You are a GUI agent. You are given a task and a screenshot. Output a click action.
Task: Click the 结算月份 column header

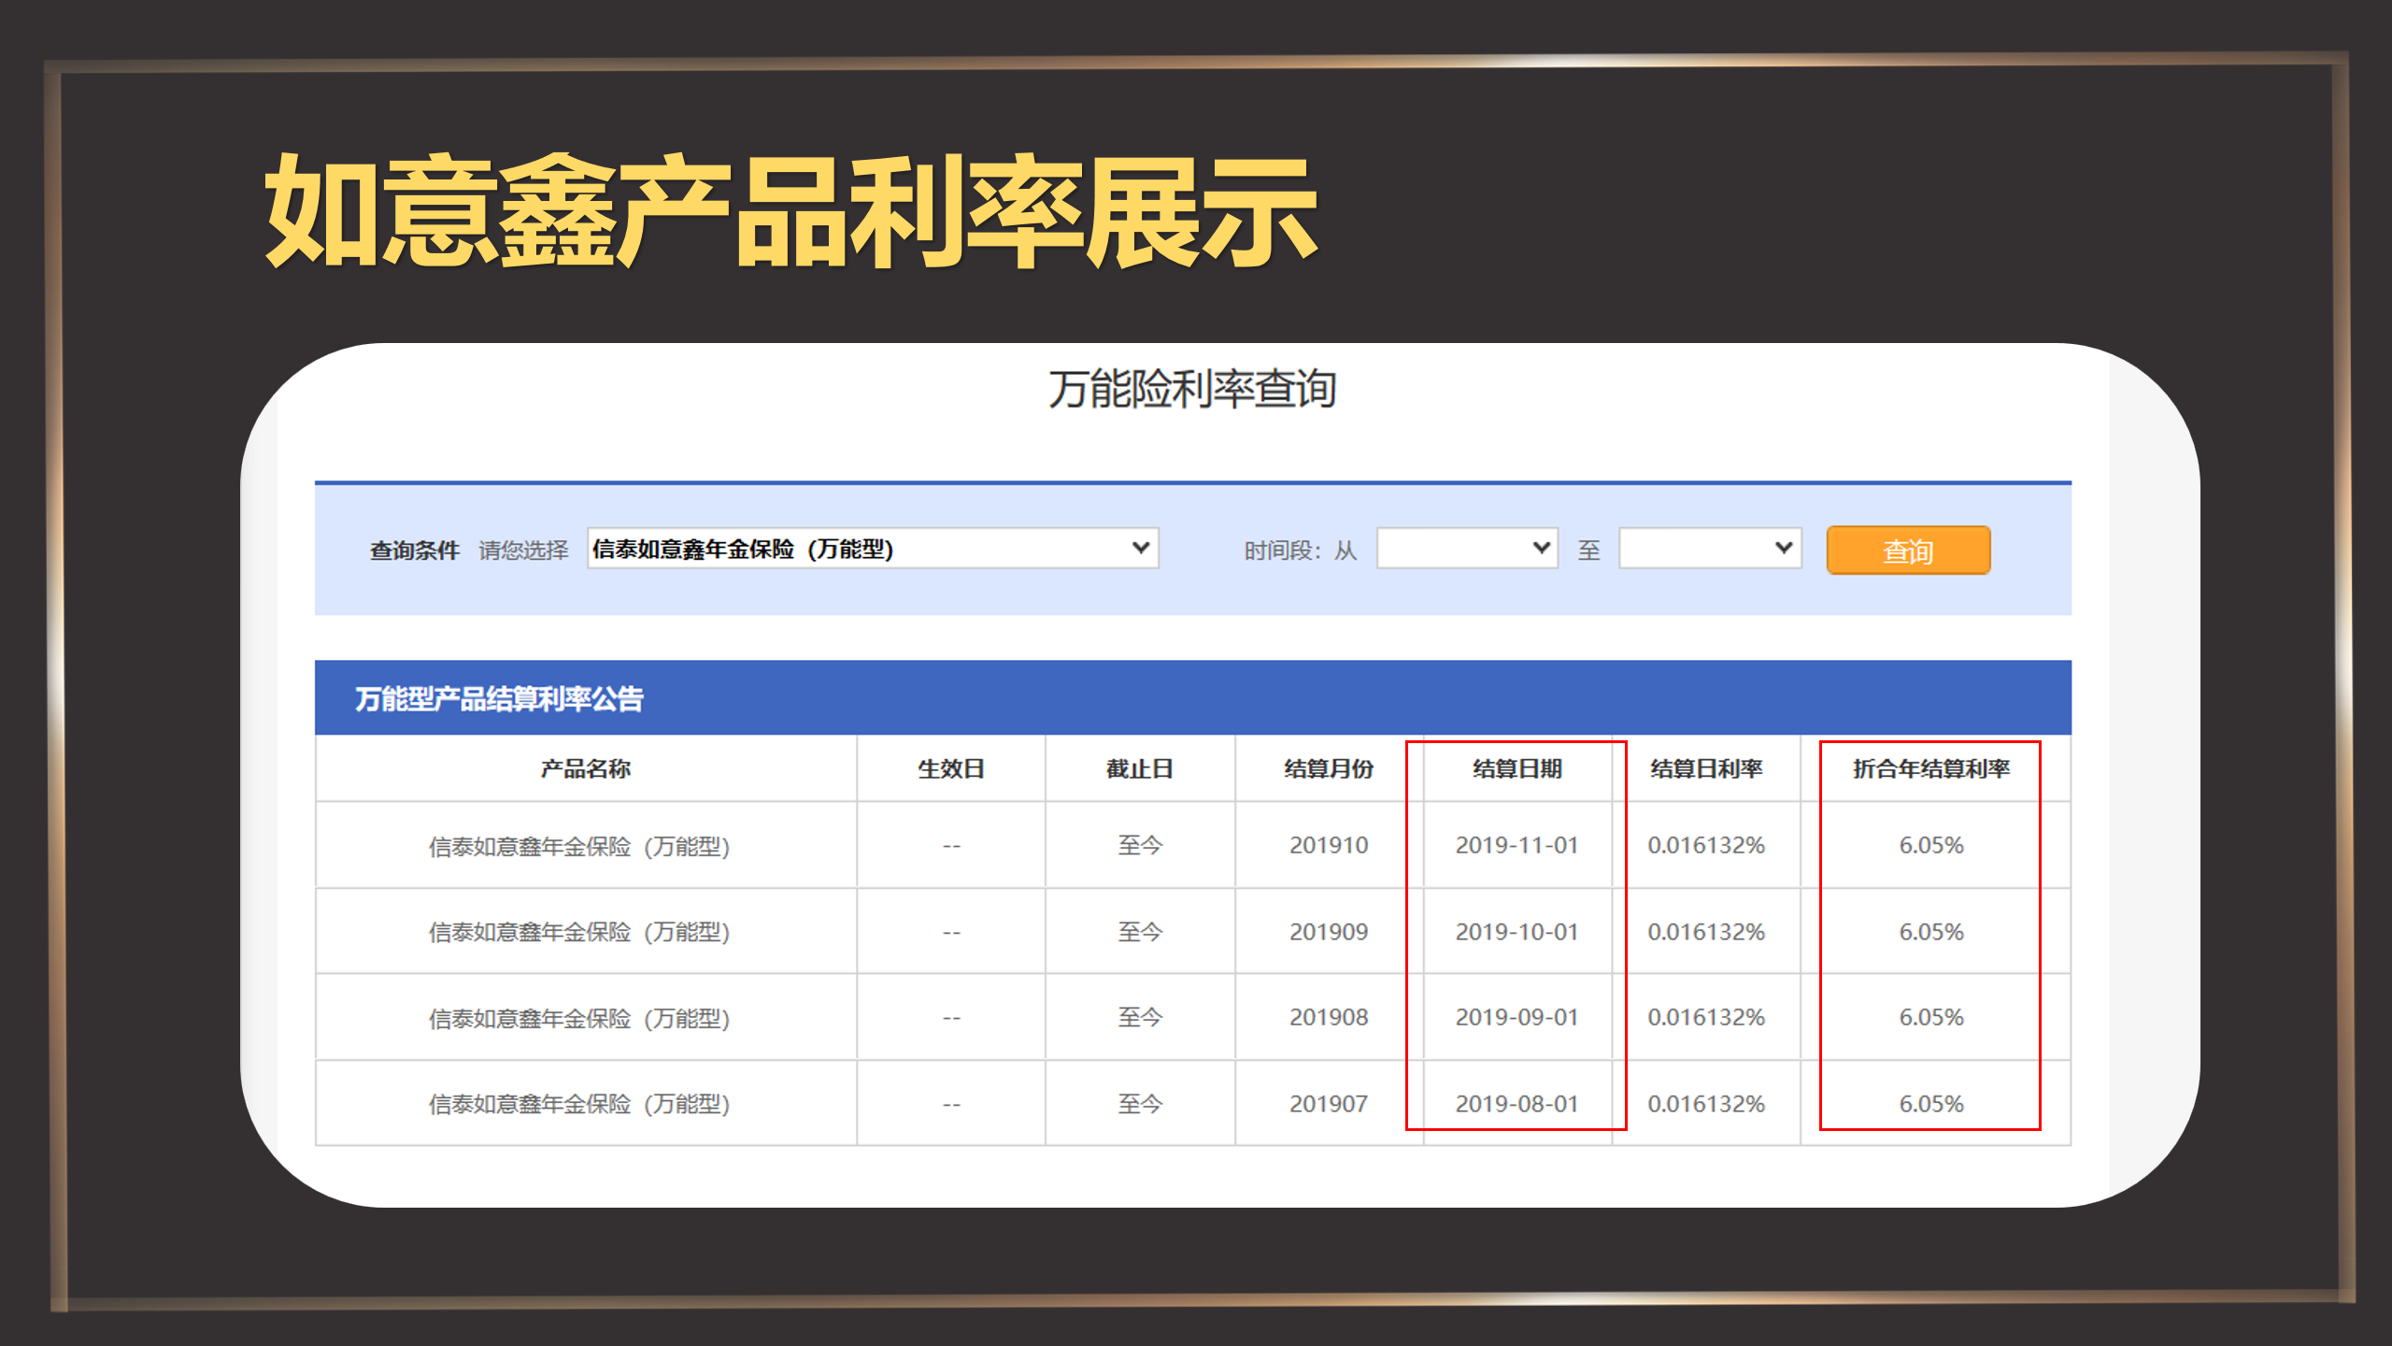(1328, 768)
